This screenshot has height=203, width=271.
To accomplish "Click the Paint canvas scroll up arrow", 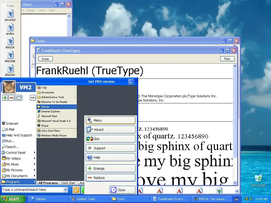I will [x=69, y=16].
